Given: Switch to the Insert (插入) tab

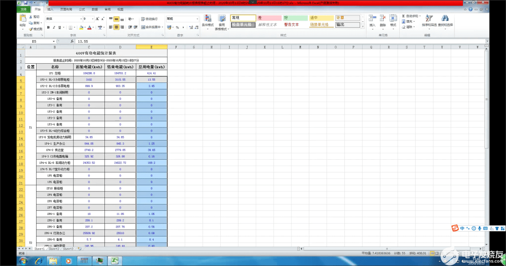Looking at the screenshot, I should [50, 9].
